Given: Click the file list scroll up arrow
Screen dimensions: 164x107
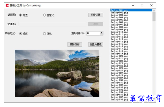Looking at the screenshot, I should coord(154,11).
